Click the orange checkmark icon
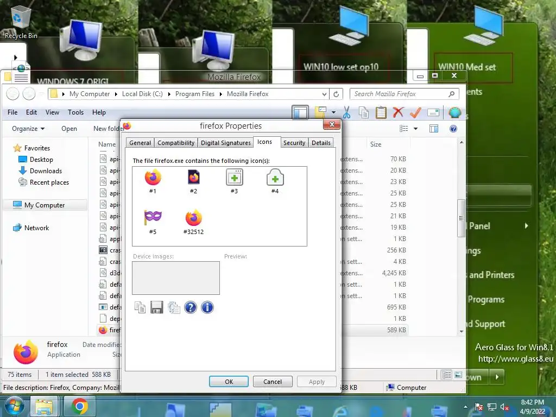Screen dimensions: 556x417 tap(415, 113)
